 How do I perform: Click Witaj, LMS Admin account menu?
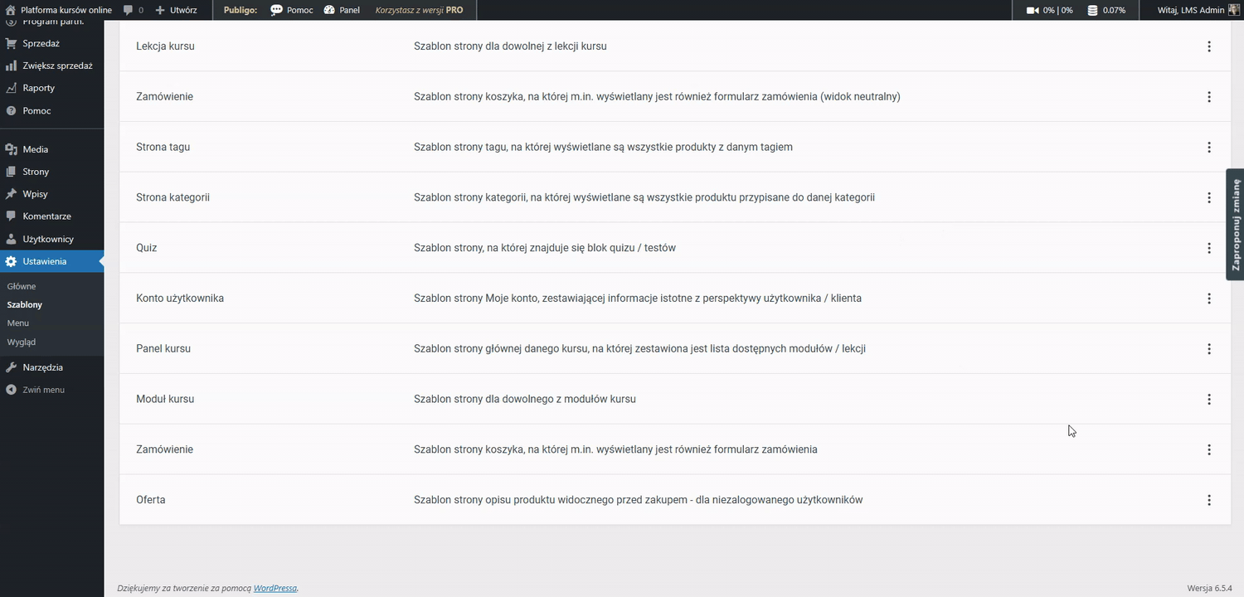(1198, 10)
